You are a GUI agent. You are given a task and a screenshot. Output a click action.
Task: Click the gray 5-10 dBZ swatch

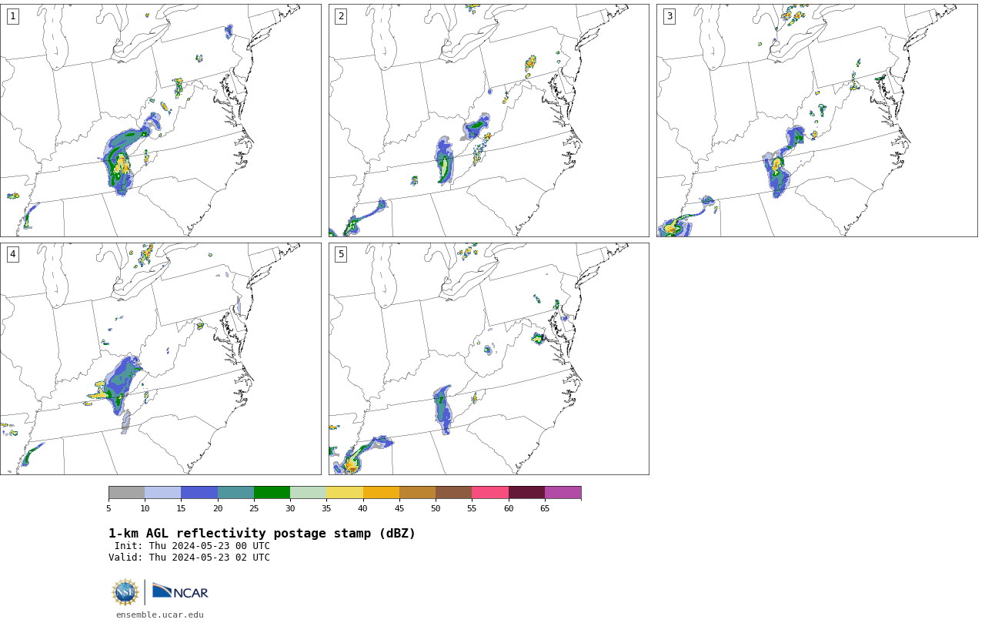[127, 493]
